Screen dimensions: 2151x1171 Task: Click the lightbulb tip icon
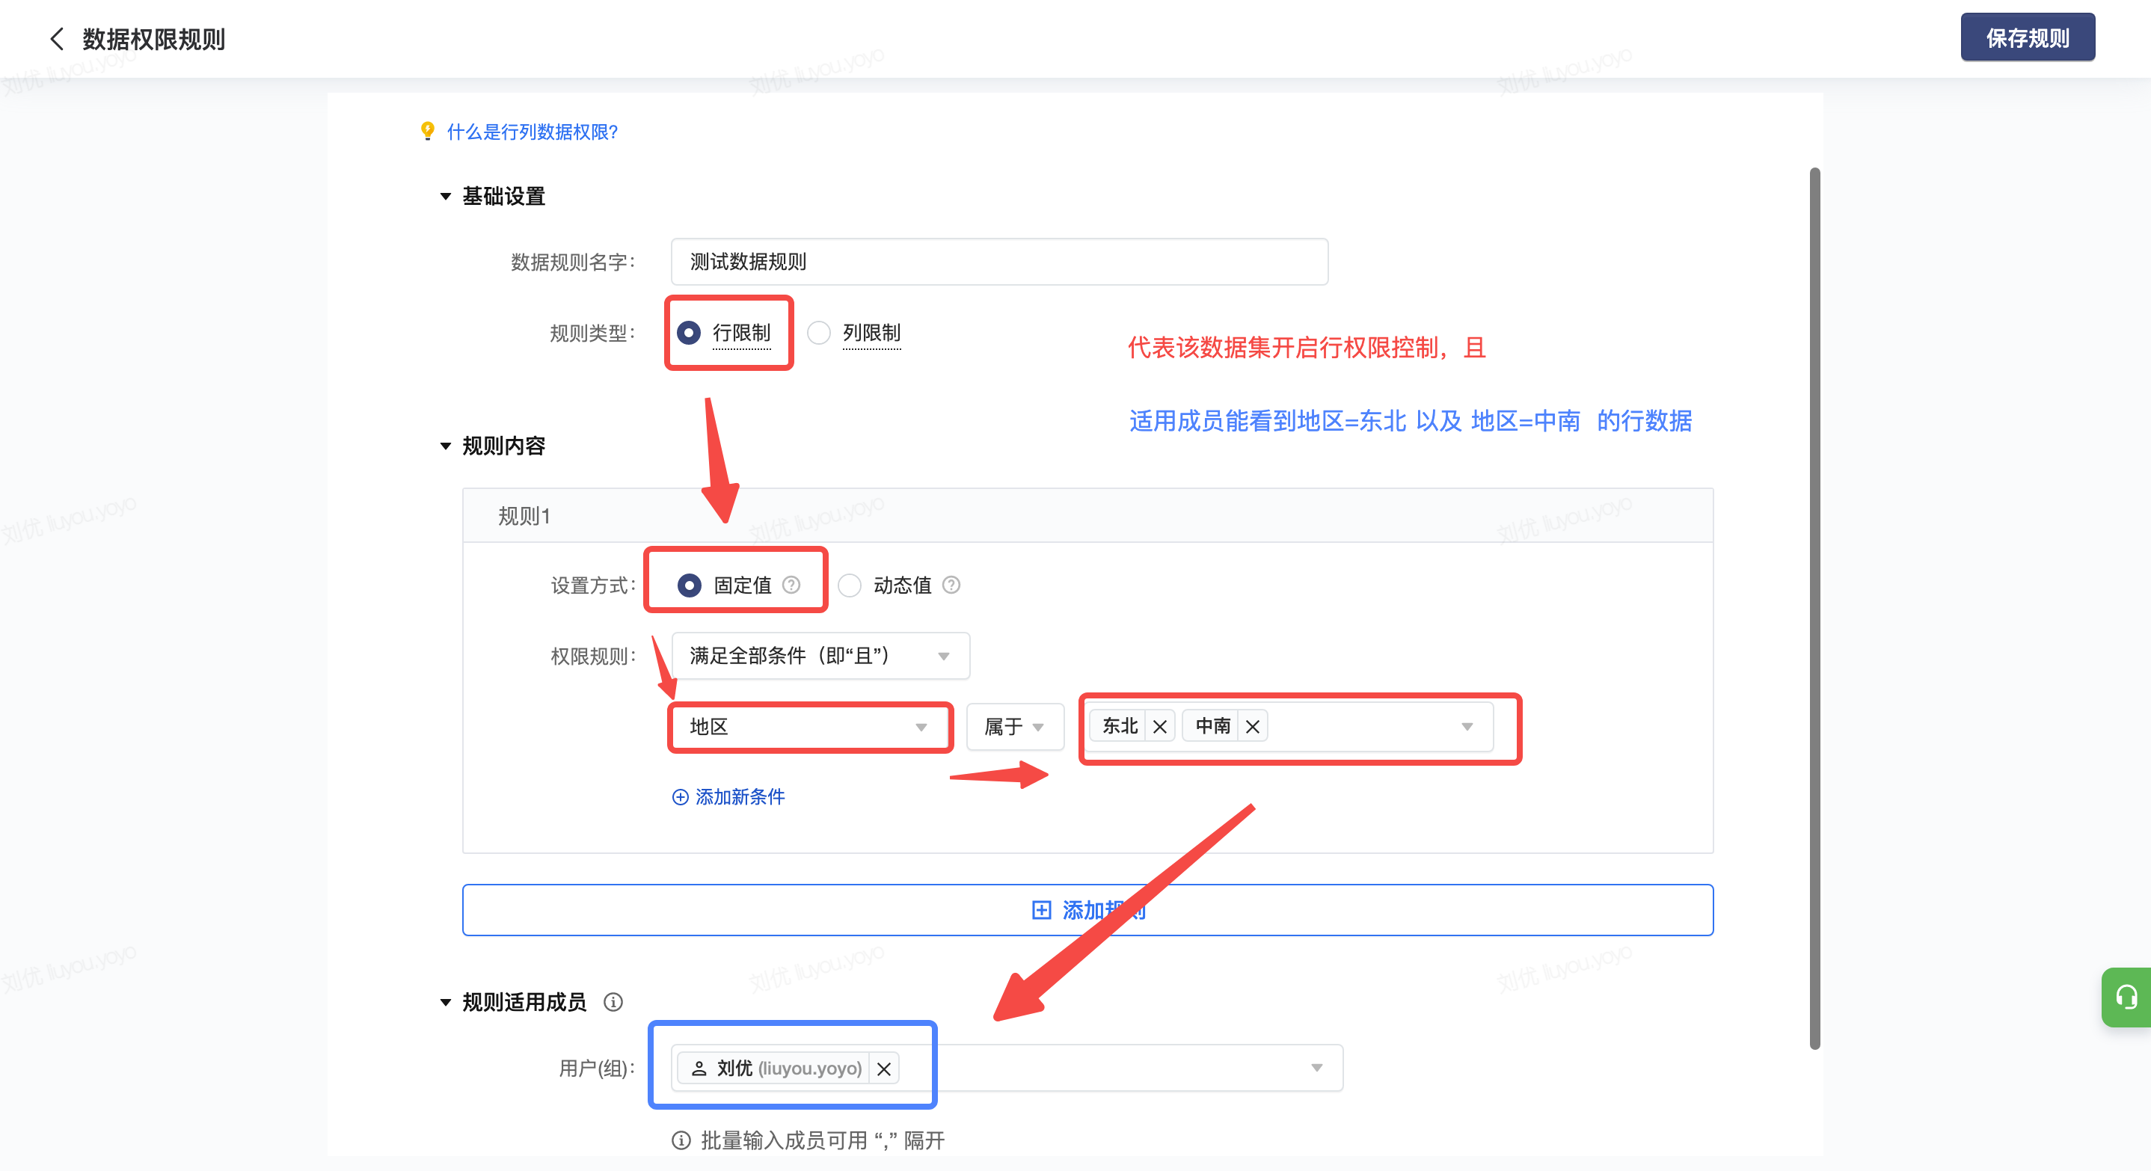[x=428, y=132]
